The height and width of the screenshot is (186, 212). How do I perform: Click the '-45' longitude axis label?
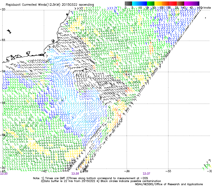click(x=3, y=171)
